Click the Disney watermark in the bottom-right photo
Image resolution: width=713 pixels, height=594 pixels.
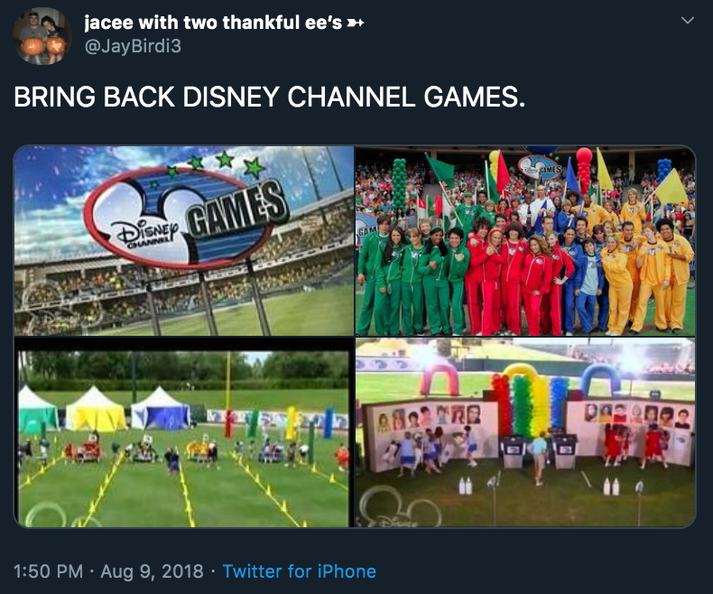(400, 507)
